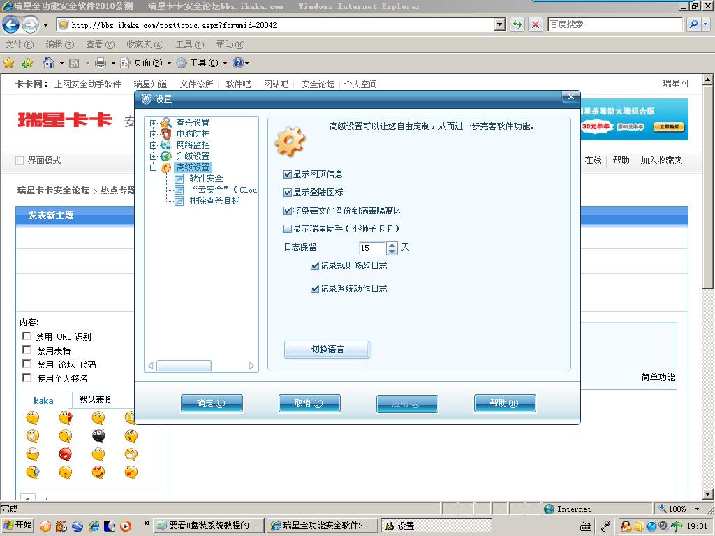Click the Windows Media Player quick launch icon
Viewport: 715px width, 536px height.
[x=126, y=526]
